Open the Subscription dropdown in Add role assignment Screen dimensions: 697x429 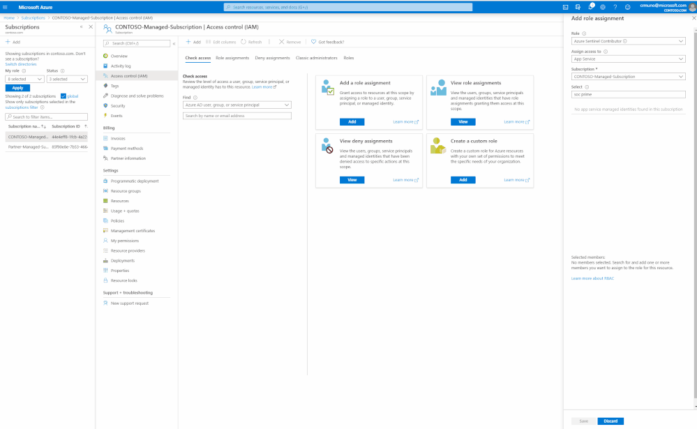tap(628, 77)
